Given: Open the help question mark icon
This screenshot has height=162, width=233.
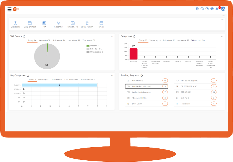Looking at the screenshot, I should 207,9.
